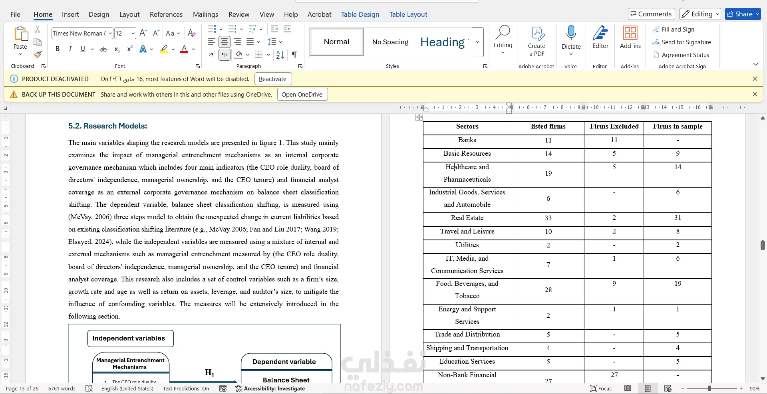The image size is (767, 394).
Task: Clear all formatting icon
Action: 192,33
